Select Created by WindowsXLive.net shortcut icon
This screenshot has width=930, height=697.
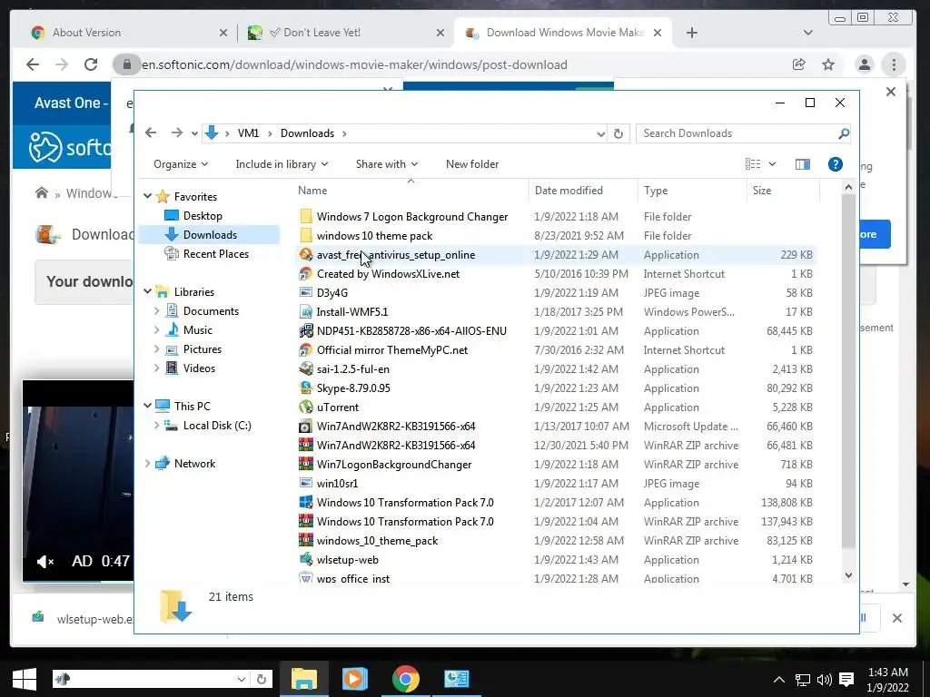tap(306, 273)
